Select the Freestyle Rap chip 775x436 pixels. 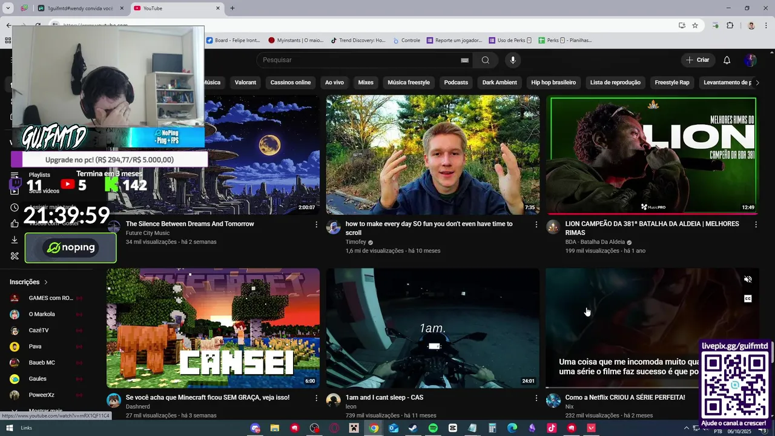672,82
